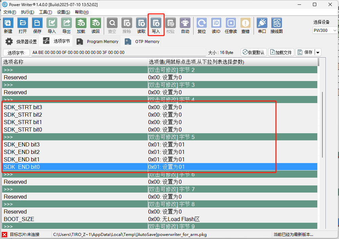Click the 字节 8 header row

pos(160,204)
